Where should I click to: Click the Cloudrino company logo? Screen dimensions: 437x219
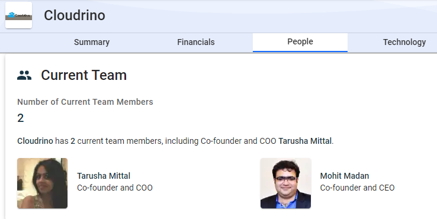pyautogui.click(x=19, y=15)
